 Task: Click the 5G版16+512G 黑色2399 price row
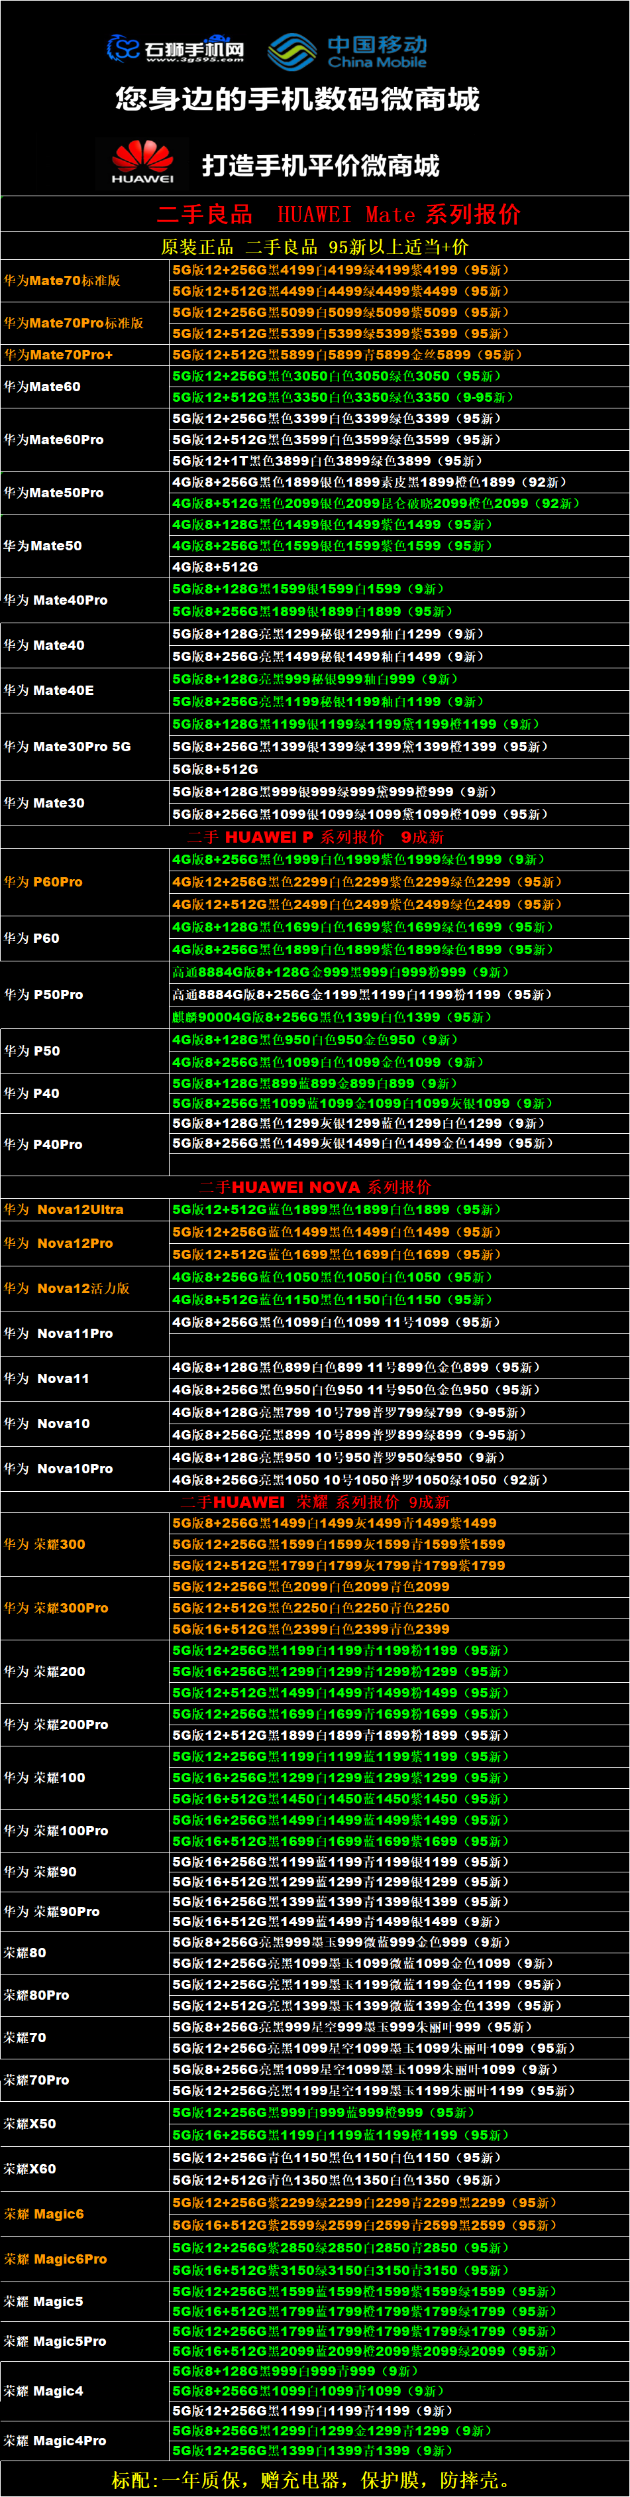pos(399,1630)
